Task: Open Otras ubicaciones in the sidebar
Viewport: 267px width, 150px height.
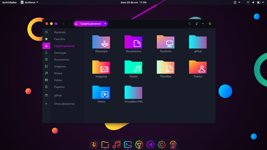Action: click(63, 104)
